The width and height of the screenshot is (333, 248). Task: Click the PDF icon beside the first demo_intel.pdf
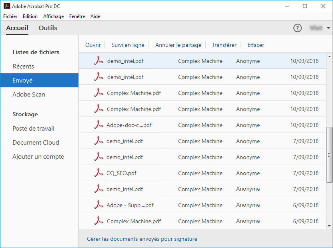(98, 60)
